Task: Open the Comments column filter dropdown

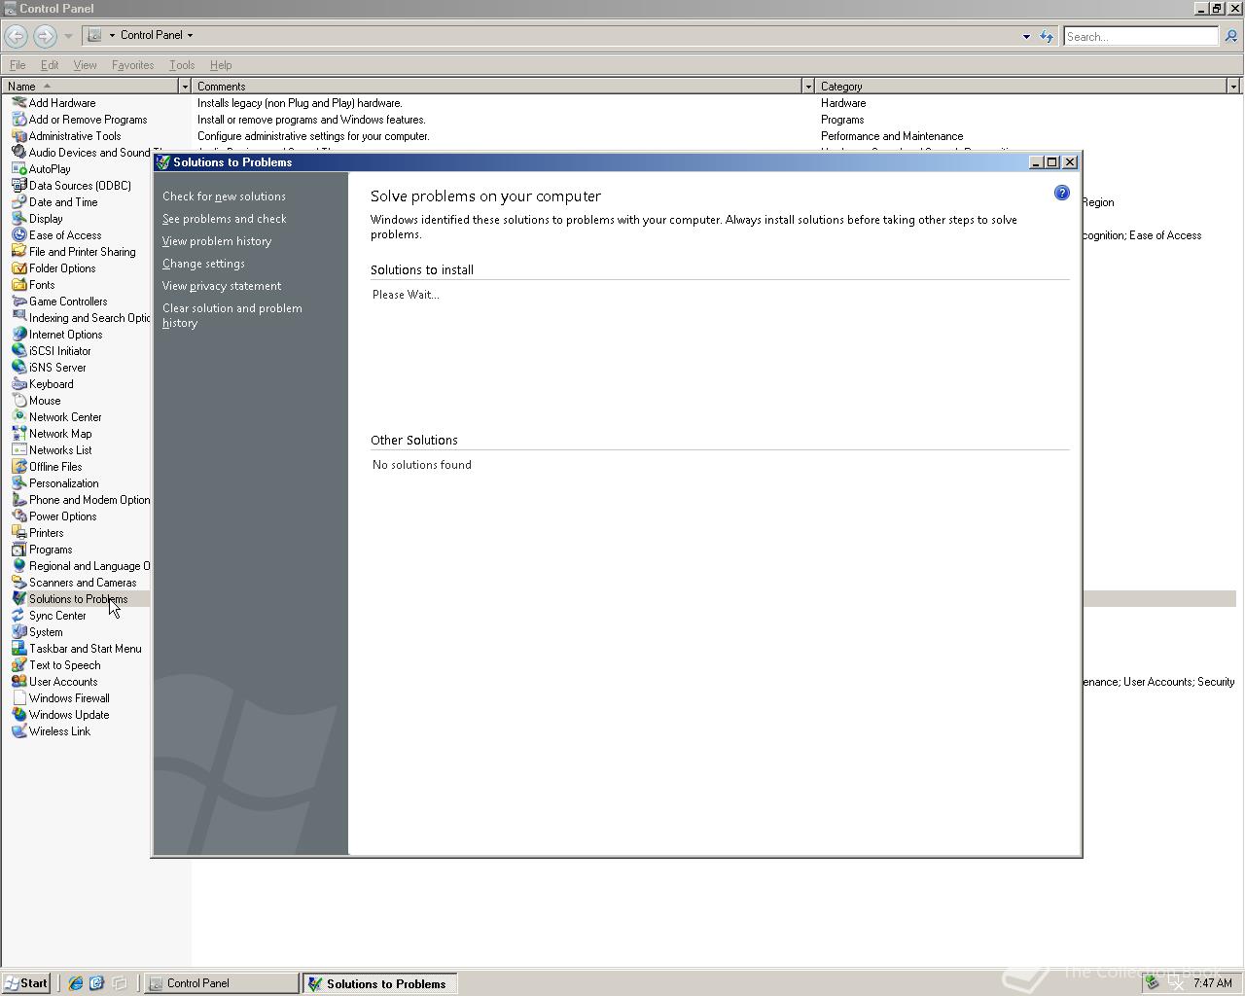Action: (807, 87)
